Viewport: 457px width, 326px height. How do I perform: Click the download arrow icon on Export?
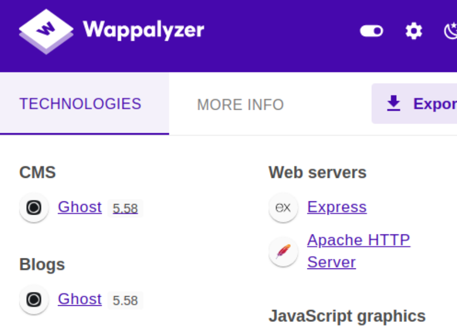(x=394, y=103)
